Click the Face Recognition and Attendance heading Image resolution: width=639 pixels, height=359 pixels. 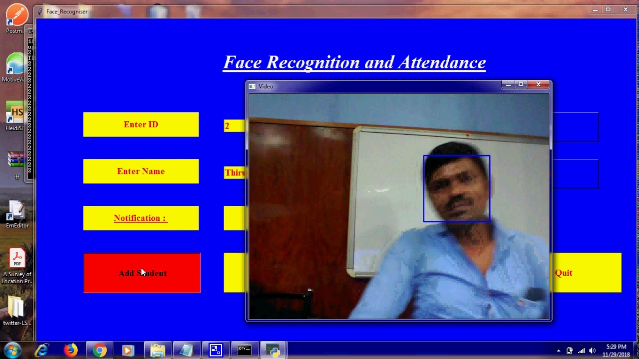coord(354,63)
